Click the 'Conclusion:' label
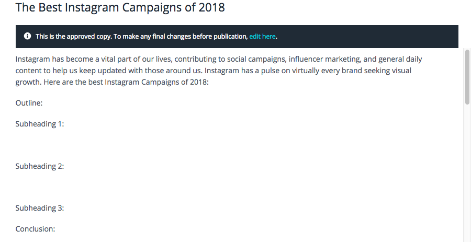The image size is (471, 242). [x=35, y=229]
